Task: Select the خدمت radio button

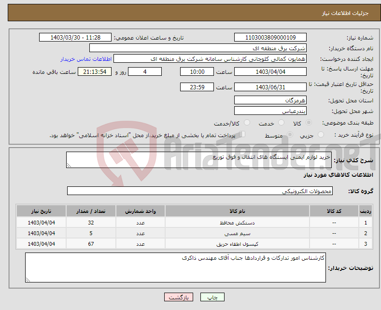Action: click(281, 123)
